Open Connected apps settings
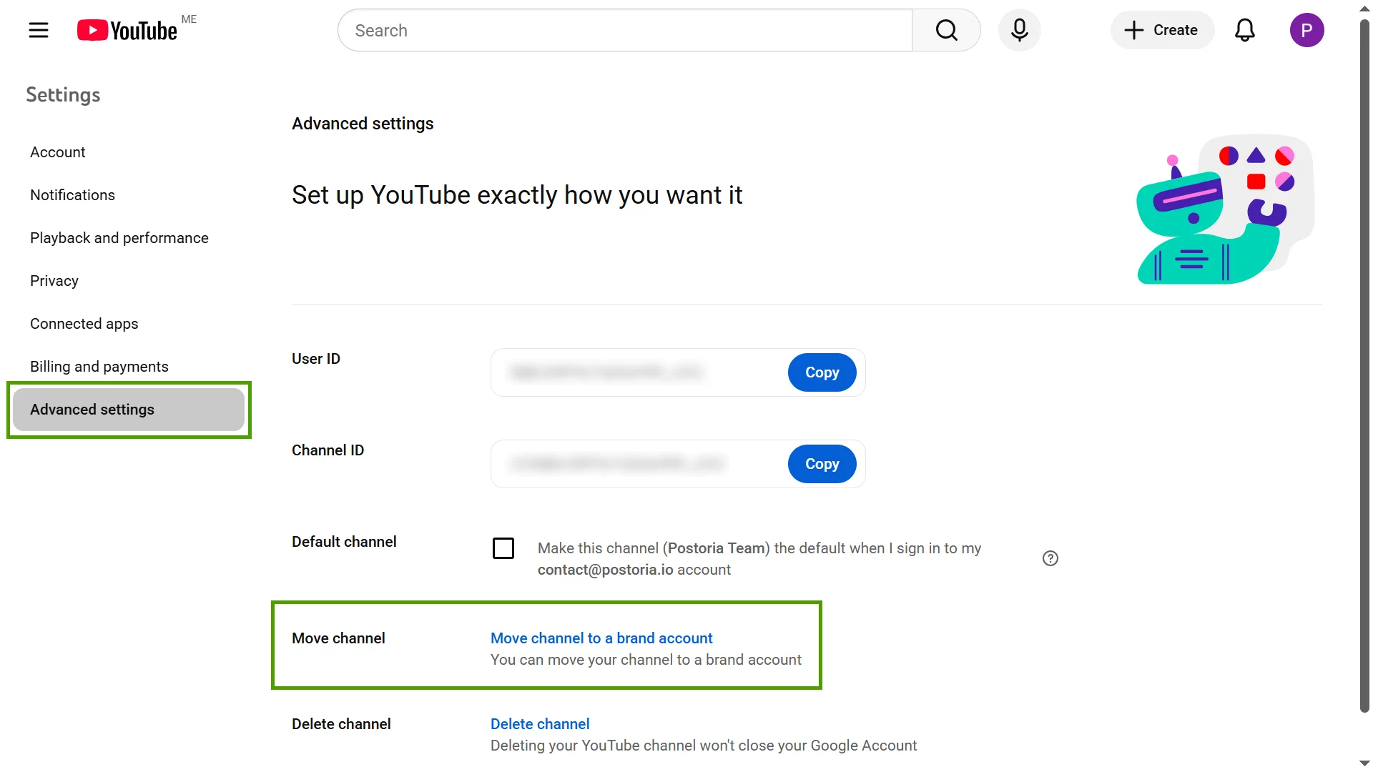The image size is (1373, 772). pos(84,323)
